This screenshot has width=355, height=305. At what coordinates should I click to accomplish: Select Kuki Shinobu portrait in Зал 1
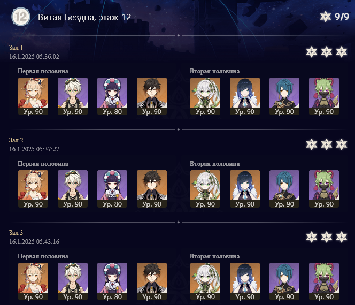[x=324, y=96]
